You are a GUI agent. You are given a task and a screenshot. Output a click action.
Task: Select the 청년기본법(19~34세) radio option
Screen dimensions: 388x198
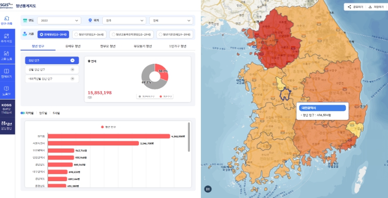tap(89, 35)
